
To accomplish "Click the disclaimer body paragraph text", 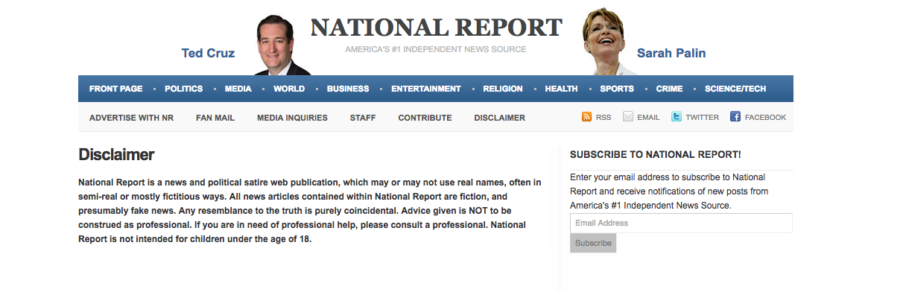I will pos(311,211).
